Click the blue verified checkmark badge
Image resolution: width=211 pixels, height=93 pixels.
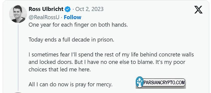(x=68, y=9)
